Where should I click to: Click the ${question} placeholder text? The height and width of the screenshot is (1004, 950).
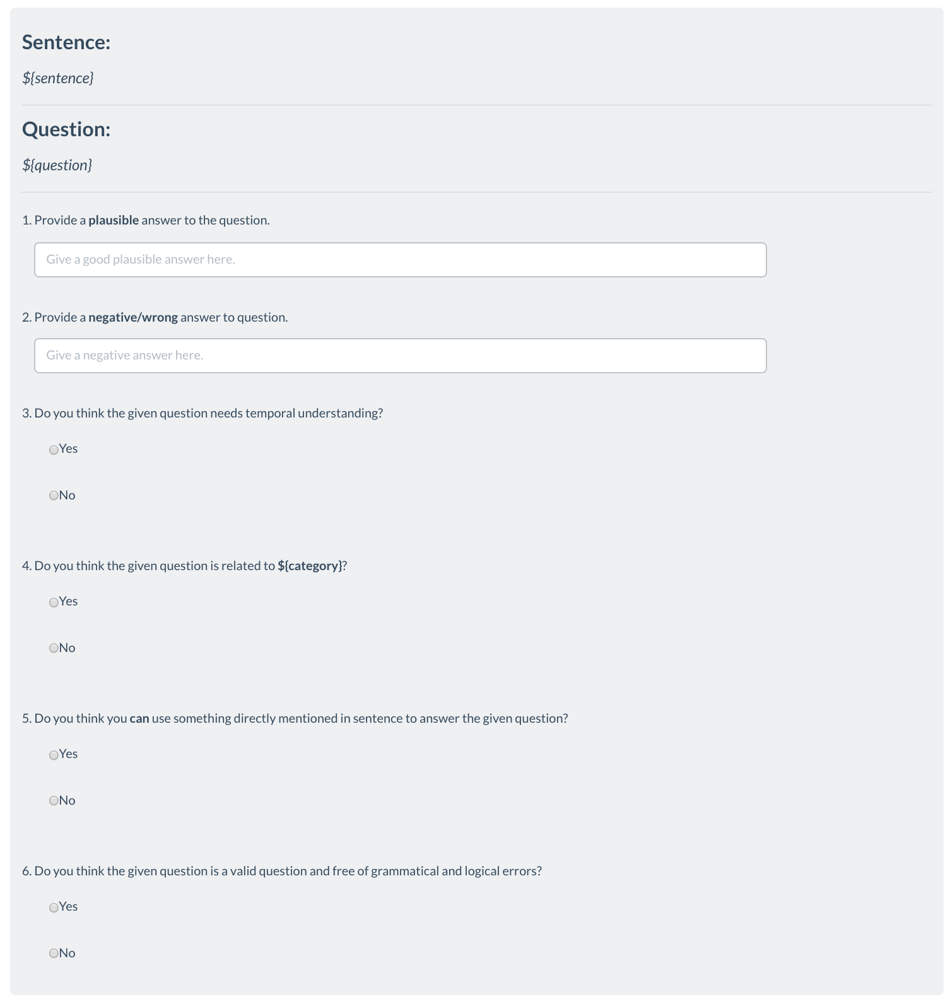click(x=57, y=165)
